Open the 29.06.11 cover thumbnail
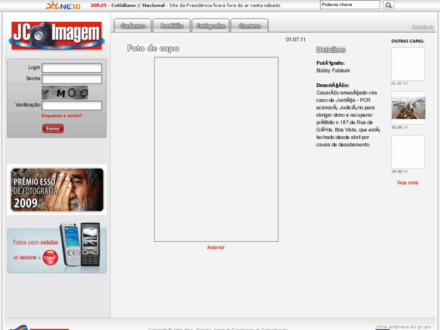The image size is (440, 330). click(408, 151)
